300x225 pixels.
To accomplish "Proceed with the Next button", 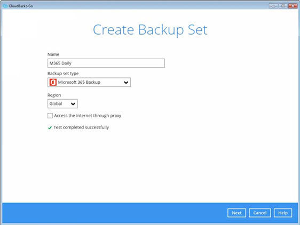I will pyautogui.click(x=236, y=213).
